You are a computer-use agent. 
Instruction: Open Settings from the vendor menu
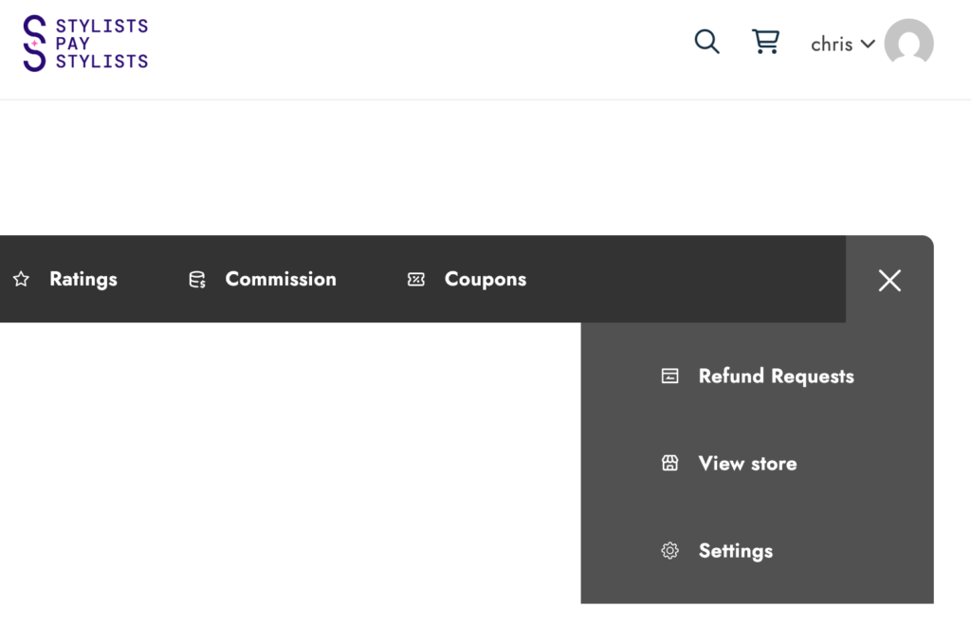click(x=736, y=550)
